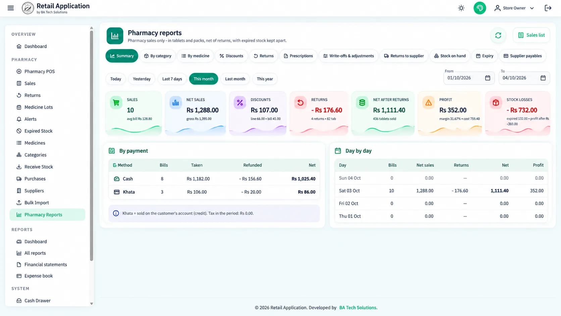Open Categories in sidebar
Viewport: 561px width, 316px height.
[47, 155]
